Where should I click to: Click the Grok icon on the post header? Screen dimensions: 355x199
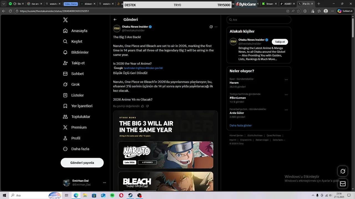coord(211,27)
